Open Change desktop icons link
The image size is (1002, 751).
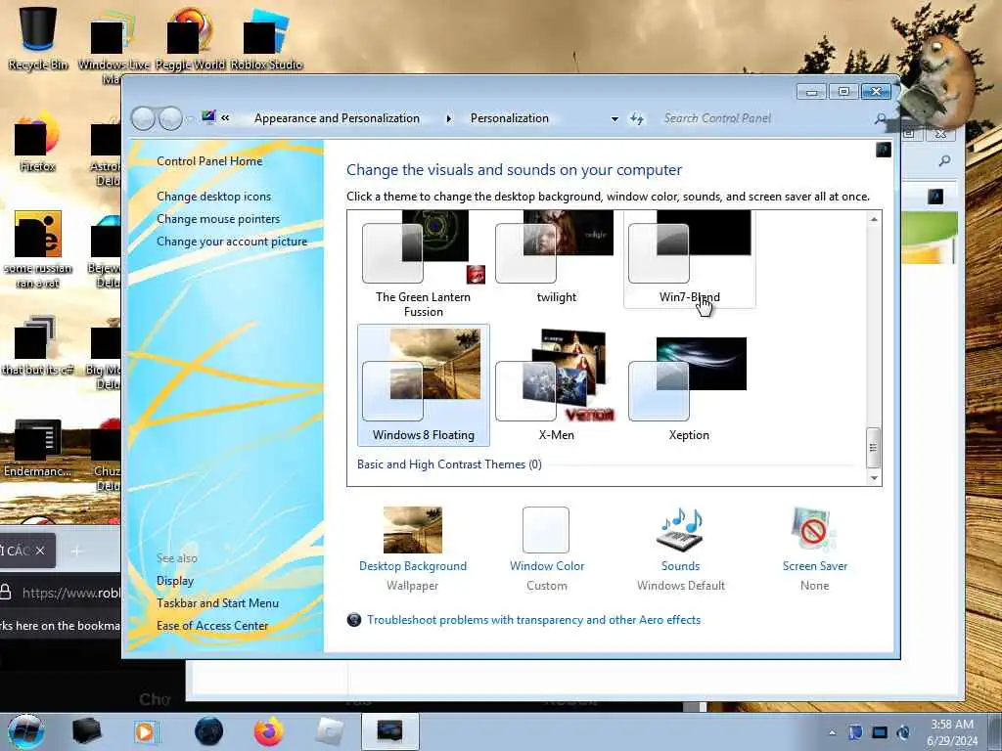tap(213, 196)
